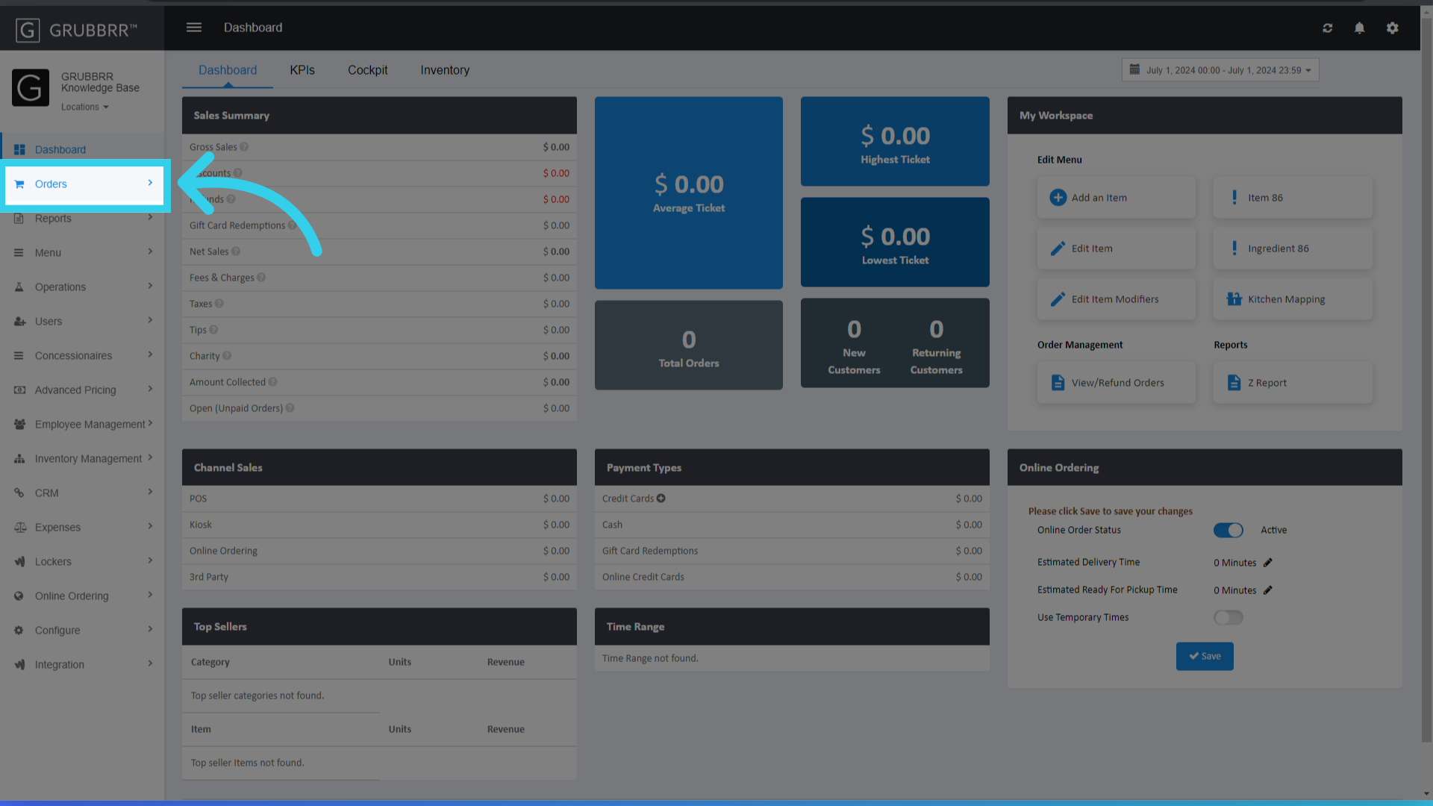The width and height of the screenshot is (1433, 806).
Task: Click the refresh icon in the top bar
Action: [1328, 28]
